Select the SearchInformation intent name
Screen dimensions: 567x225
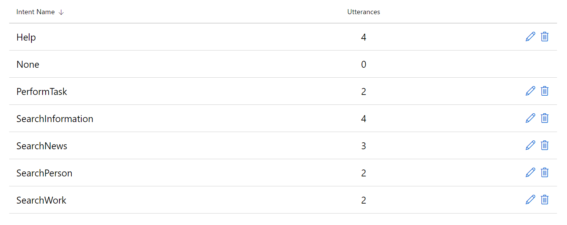[55, 119]
